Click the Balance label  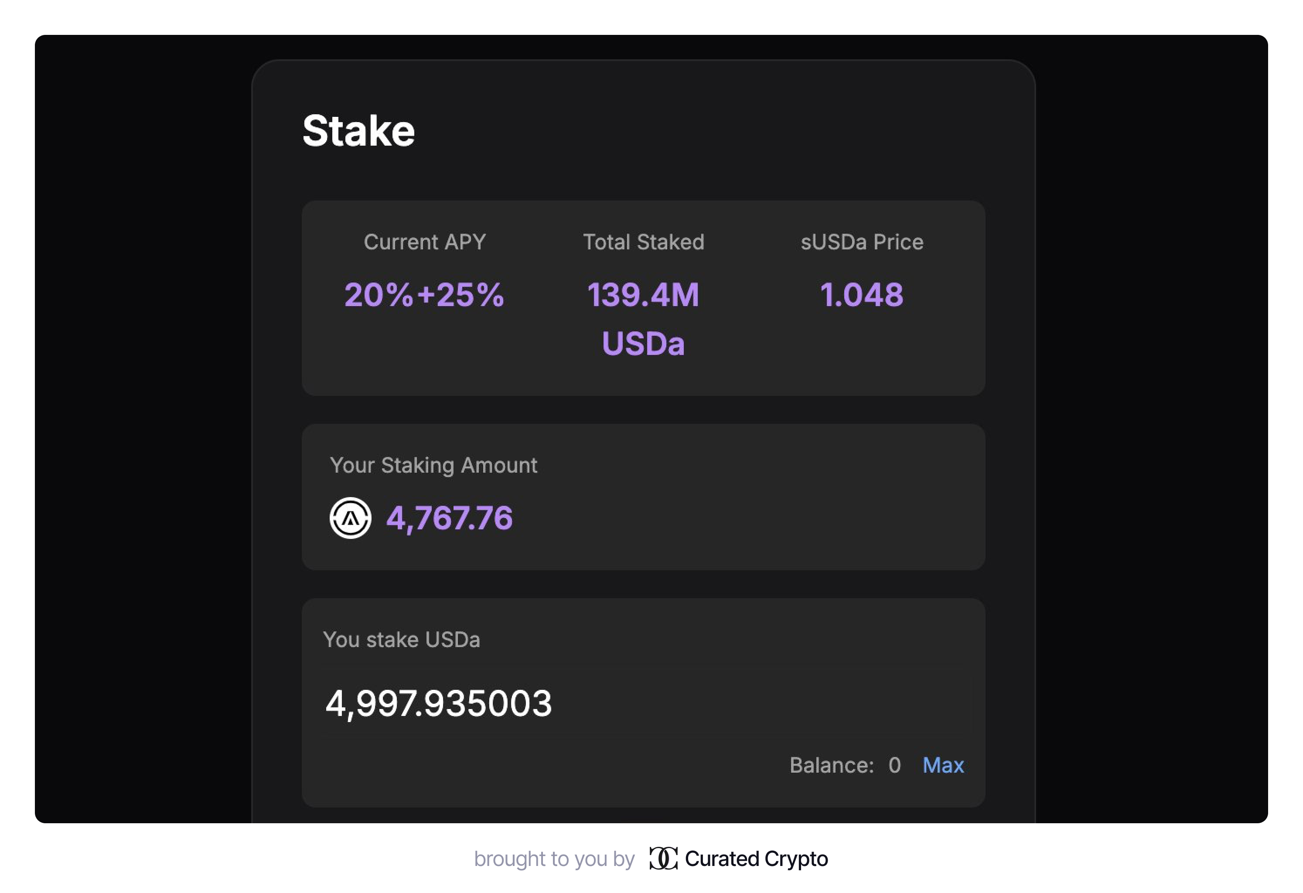(832, 765)
